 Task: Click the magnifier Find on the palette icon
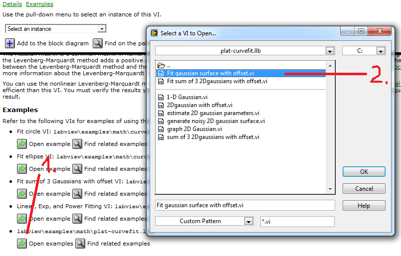click(98, 43)
